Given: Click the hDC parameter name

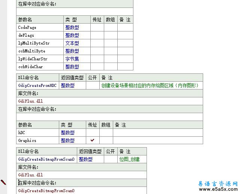Looking at the screenshot, I should coord(21,133).
